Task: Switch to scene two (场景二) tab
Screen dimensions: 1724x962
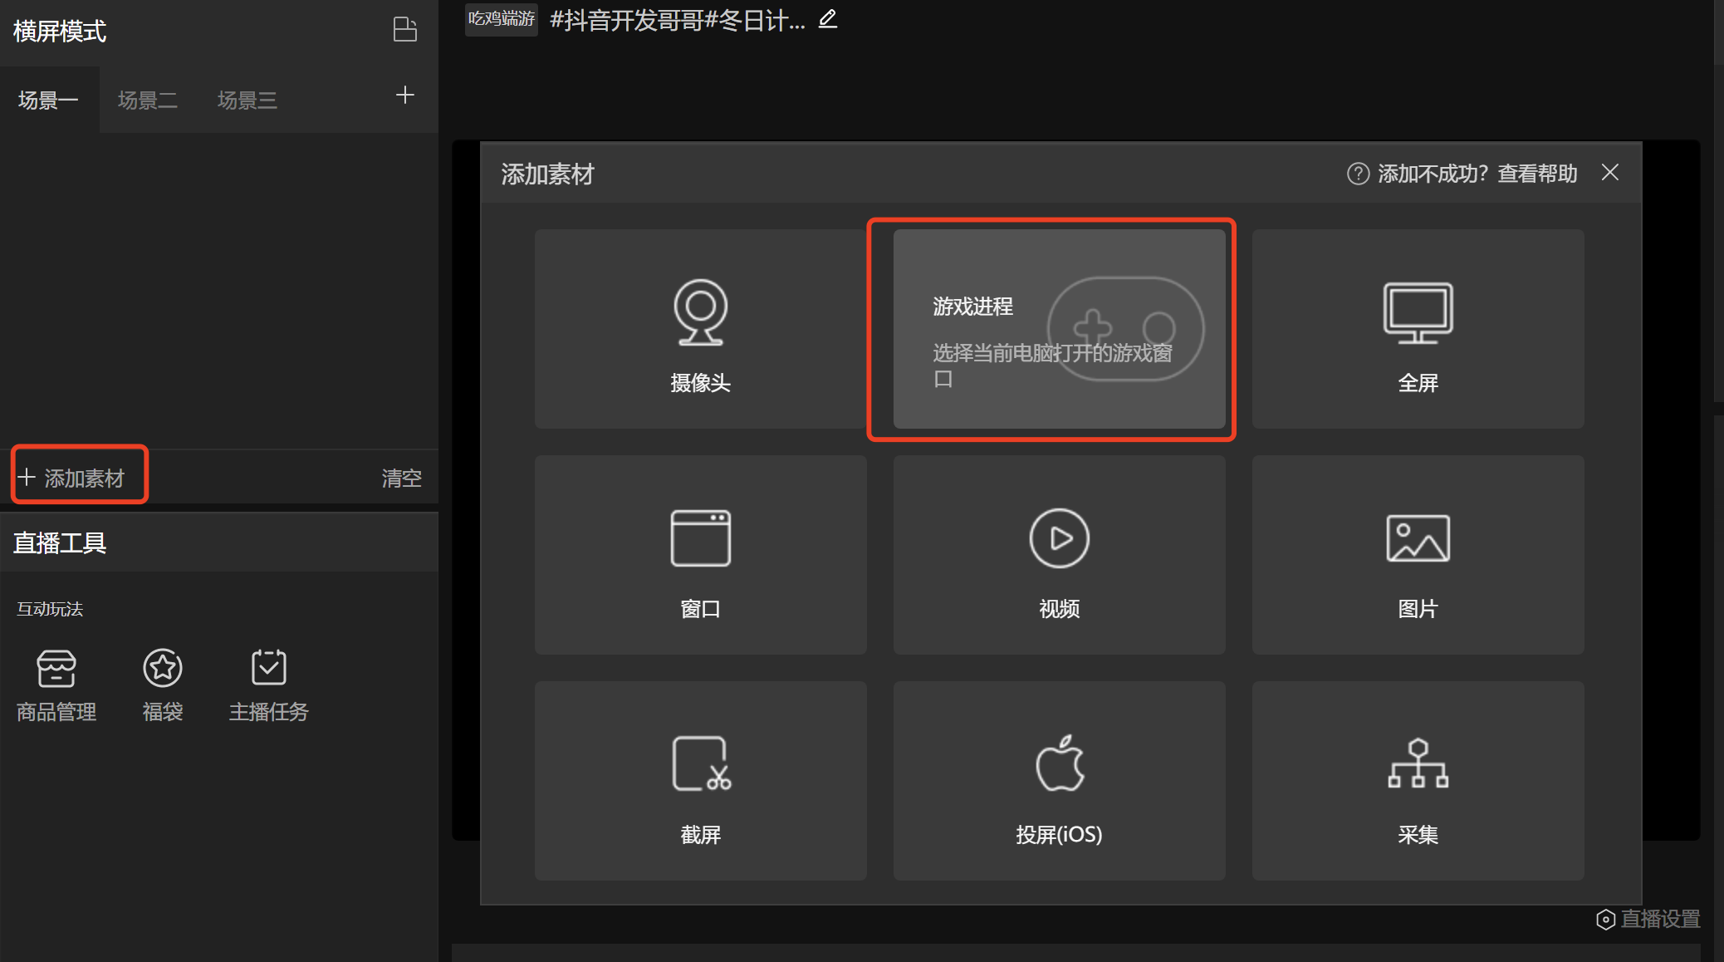Action: (148, 101)
